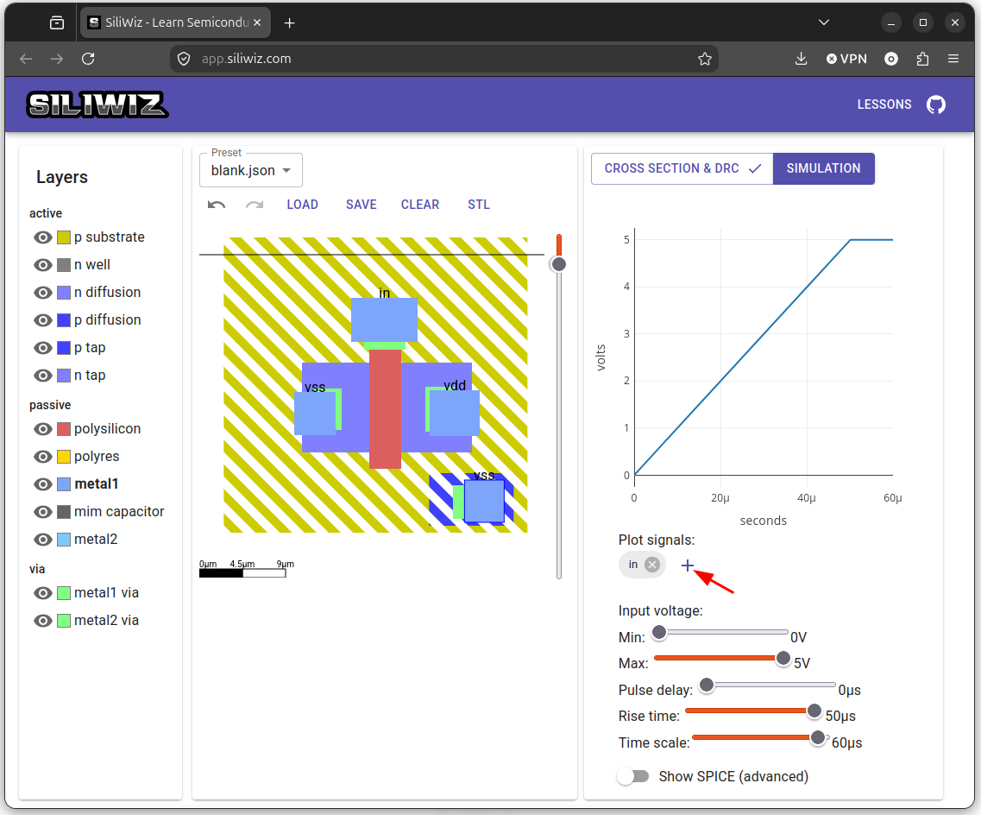Toggle n tap layer eye icon
The width and height of the screenshot is (981, 815).
coord(42,375)
